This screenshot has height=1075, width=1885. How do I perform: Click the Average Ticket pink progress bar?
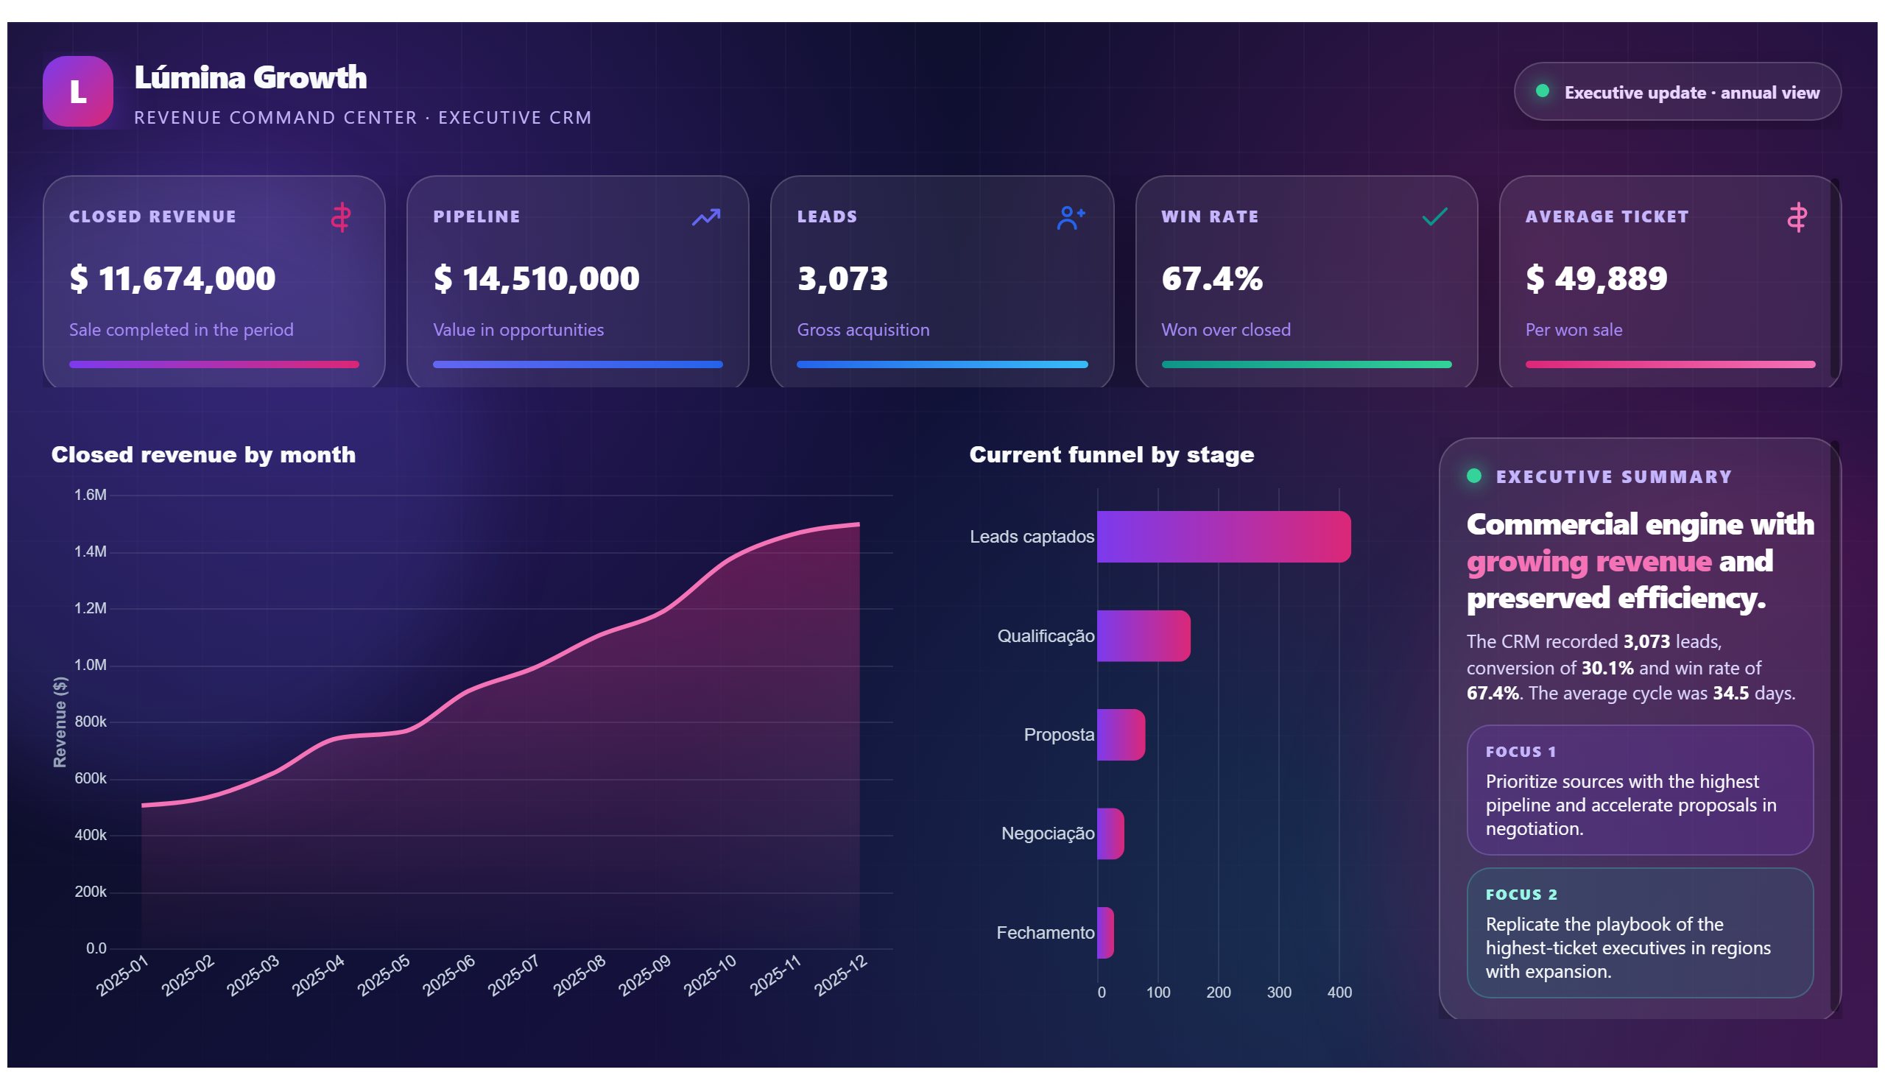point(1669,364)
